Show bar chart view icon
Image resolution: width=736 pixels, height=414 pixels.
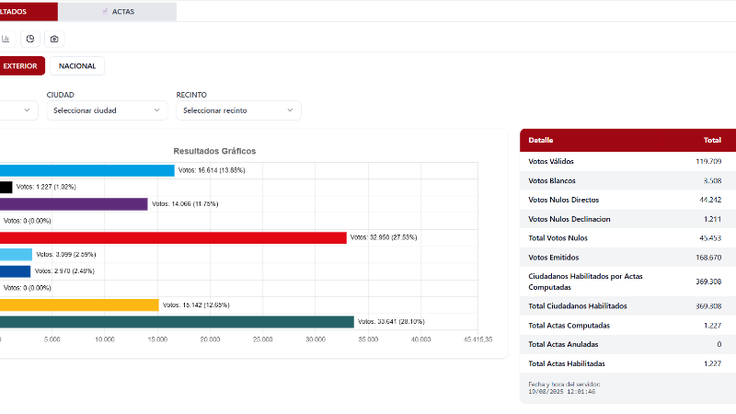pos(6,39)
